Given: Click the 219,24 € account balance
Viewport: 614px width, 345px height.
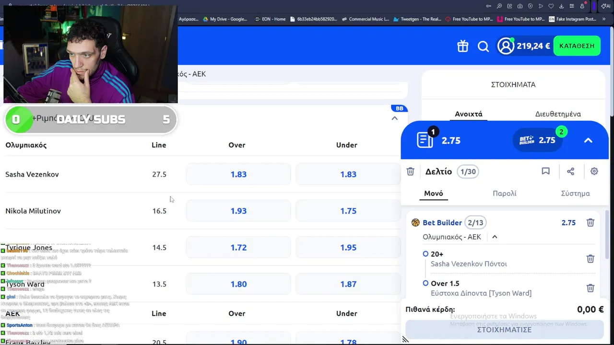Looking at the screenshot, I should click(x=533, y=46).
